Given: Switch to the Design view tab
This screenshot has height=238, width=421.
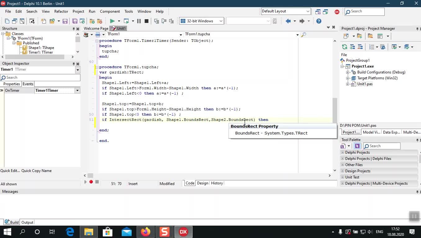Looking at the screenshot, I should coord(202,183).
